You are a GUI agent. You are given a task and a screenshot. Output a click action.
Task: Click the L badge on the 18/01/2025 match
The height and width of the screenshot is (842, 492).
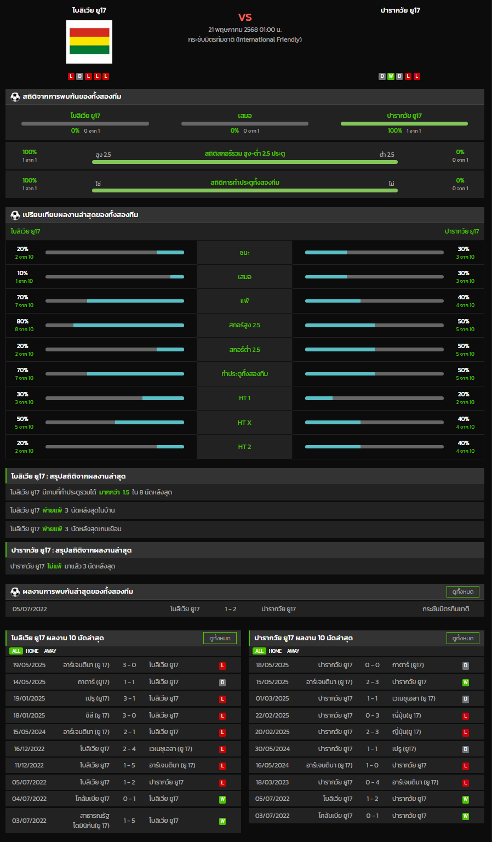[222, 716]
